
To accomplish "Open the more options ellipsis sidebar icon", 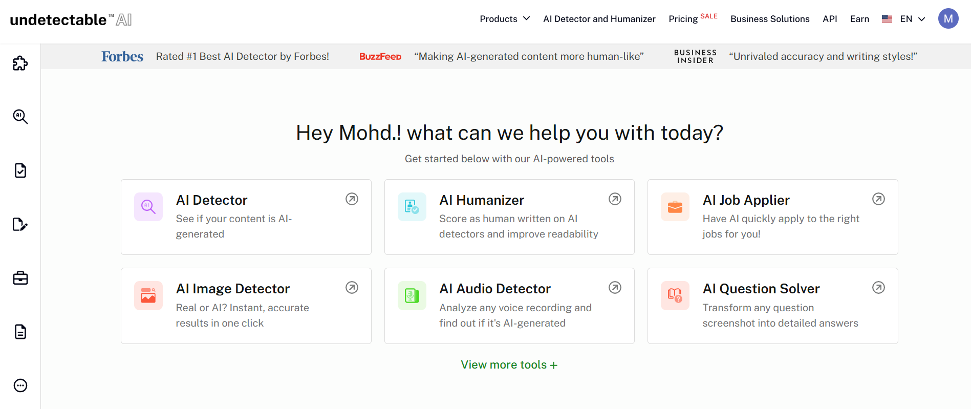I will click(20, 385).
